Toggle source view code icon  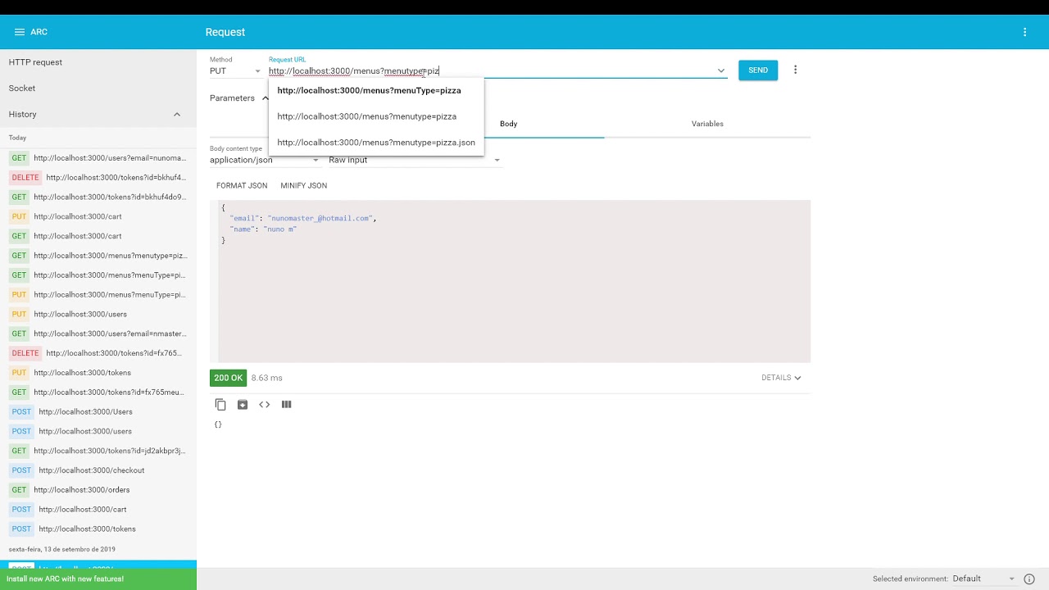[265, 404]
